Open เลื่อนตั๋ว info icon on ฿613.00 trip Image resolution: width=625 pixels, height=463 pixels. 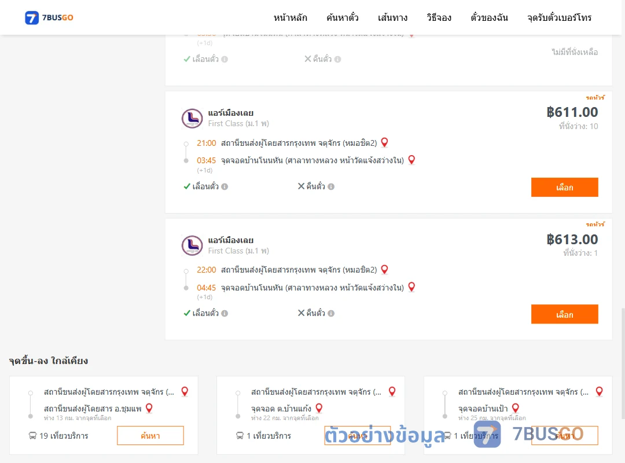pos(225,314)
